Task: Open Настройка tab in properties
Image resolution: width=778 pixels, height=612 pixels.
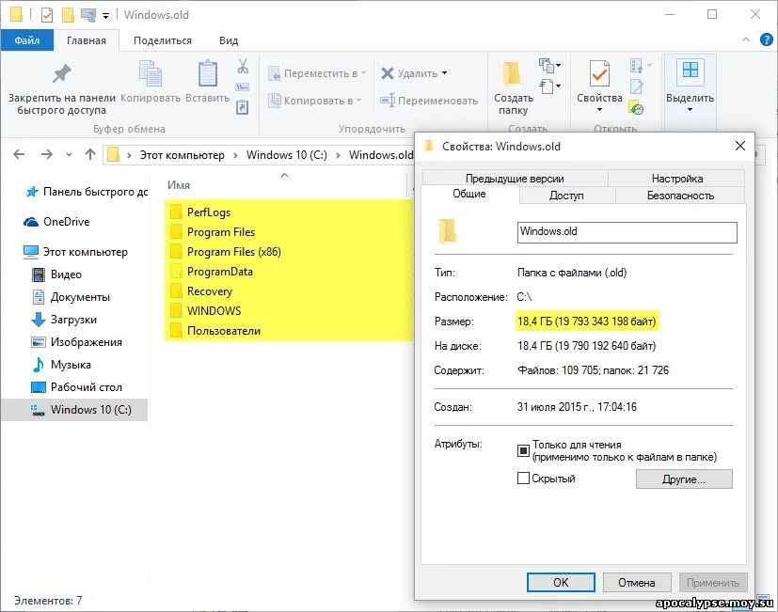Action: tap(676, 178)
